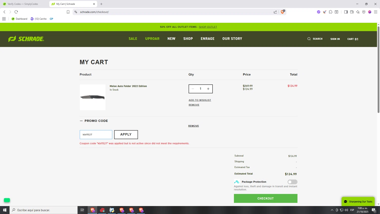The height and width of the screenshot is (214, 380).
Task: Click the browser back arrow
Action: 4,12
